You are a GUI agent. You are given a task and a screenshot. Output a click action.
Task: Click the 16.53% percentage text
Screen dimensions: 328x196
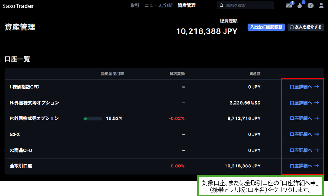point(114,118)
